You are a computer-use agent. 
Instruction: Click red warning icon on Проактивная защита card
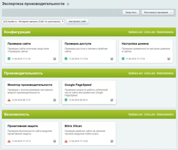(9, 141)
